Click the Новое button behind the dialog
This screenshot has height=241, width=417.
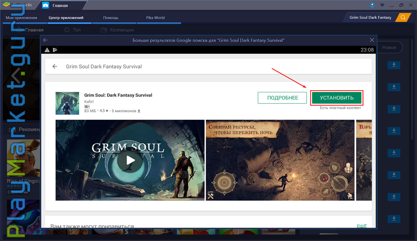pos(389,47)
